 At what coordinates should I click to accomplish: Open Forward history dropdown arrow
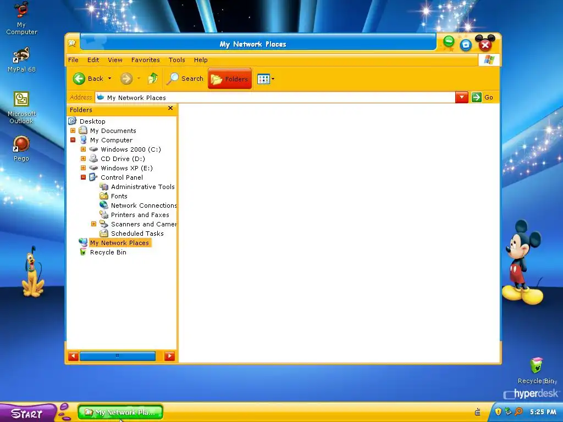pos(139,79)
